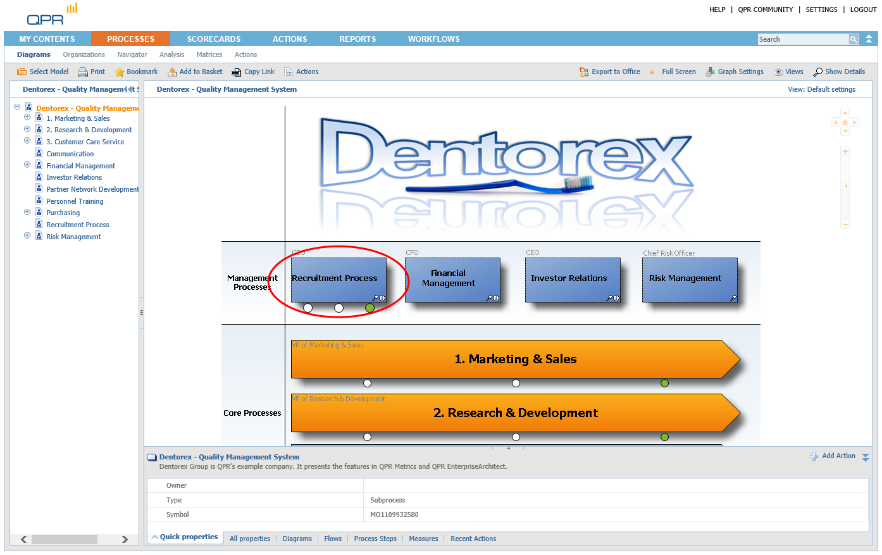Toggle Show Details panel
882x555 pixels.
click(818, 72)
